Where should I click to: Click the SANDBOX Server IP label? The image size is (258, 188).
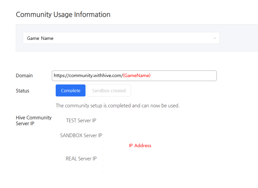(81, 135)
